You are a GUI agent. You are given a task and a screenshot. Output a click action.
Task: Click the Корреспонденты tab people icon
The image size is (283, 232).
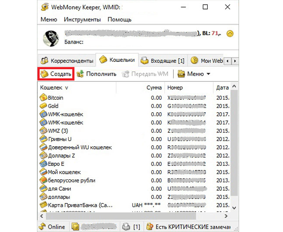[x=44, y=61]
